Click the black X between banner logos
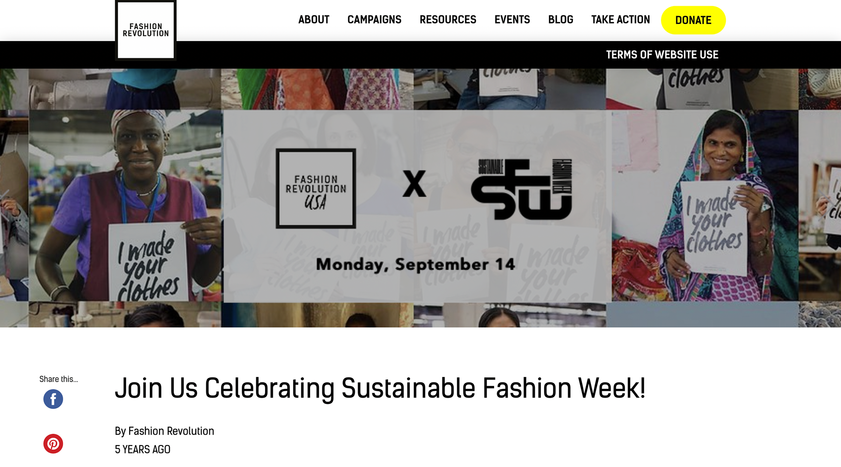841x467 pixels. pyautogui.click(x=414, y=184)
